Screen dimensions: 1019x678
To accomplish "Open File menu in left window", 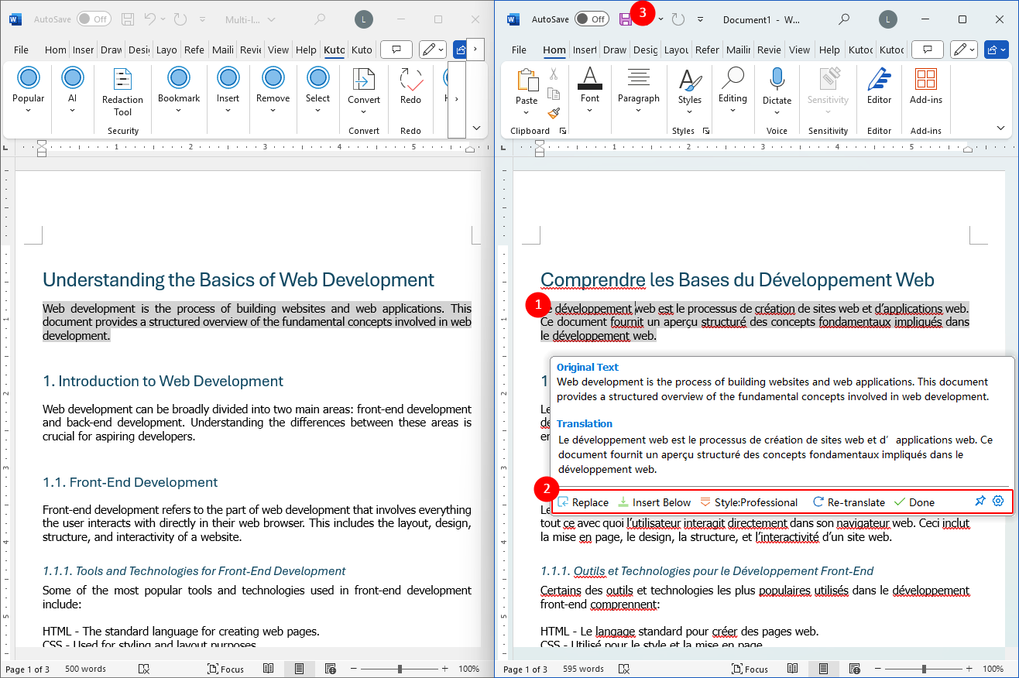I will point(21,50).
